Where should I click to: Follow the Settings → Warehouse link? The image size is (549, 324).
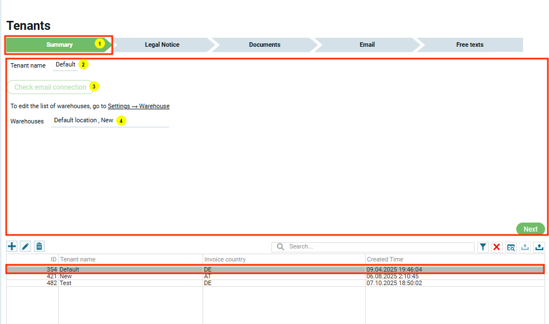click(138, 106)
